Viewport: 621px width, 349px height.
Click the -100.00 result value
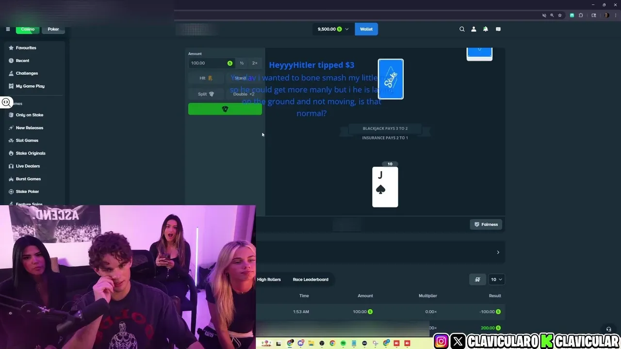point(487,312)
